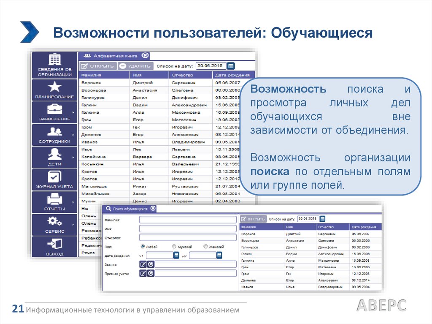Expand the Зачисление submenu arrow
Viewport: 432px width, 324px height.
[x=74, y=112]
